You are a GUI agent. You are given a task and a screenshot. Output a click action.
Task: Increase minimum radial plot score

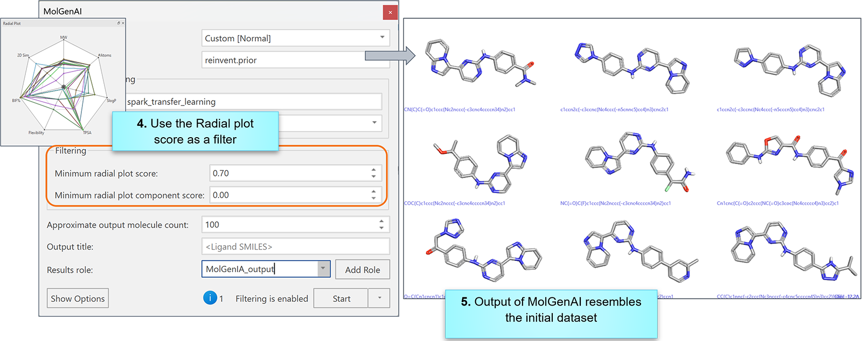[373, 170]
